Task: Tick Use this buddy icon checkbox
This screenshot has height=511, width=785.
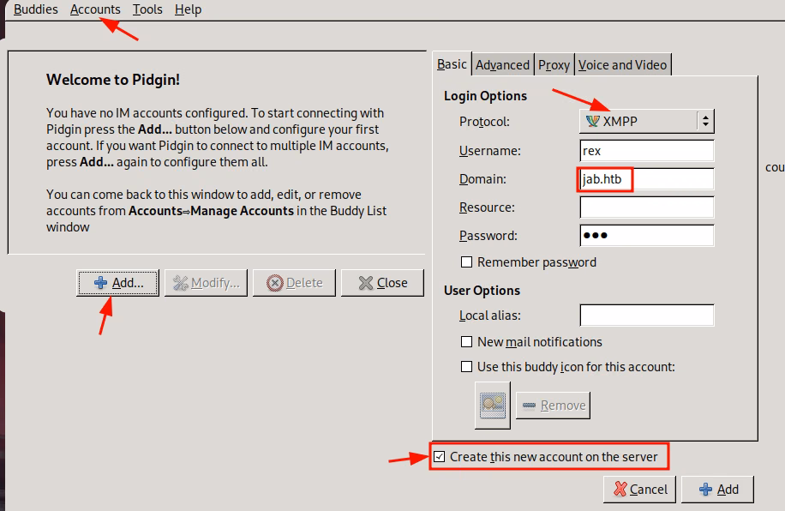Action: coord(466,367)
